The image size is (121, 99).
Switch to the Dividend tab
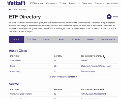[91, 39]
